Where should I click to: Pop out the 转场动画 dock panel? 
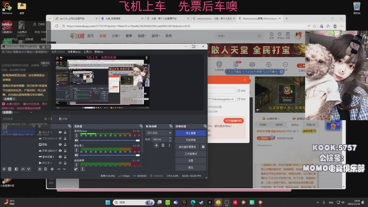(171, 126)
